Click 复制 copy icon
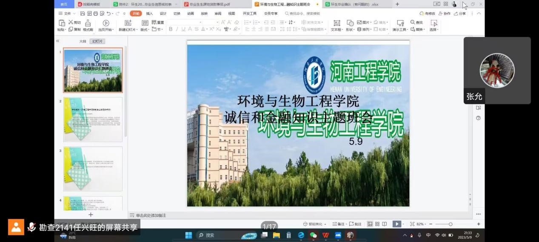Image resolution: width=539 pixels, height=242 pixels. (x=71, y=29)
